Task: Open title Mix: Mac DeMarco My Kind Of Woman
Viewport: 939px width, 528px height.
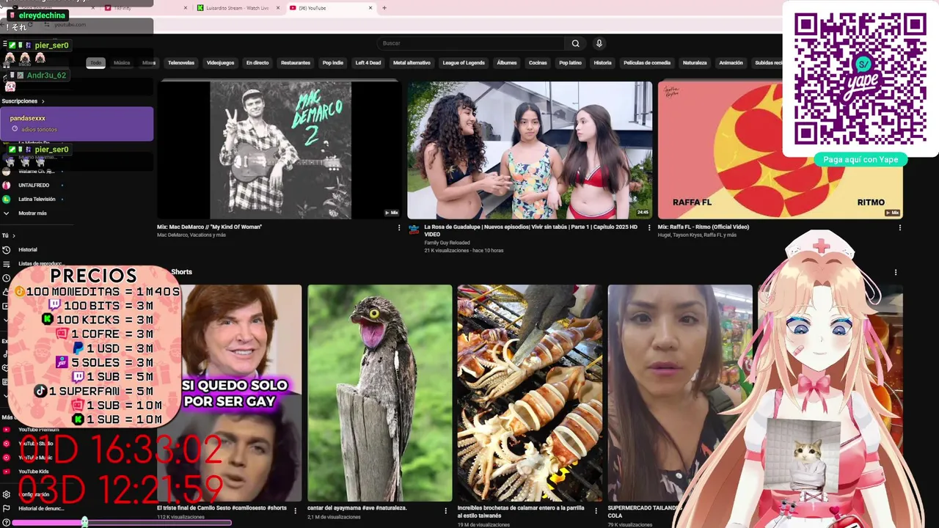Action: 209,227
